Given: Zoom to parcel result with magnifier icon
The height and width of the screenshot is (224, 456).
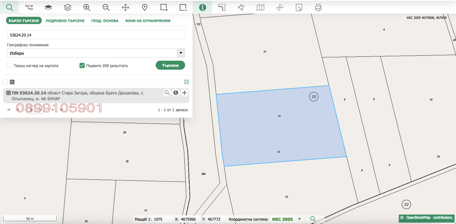Looking at the screenshot, I should 167,93.
